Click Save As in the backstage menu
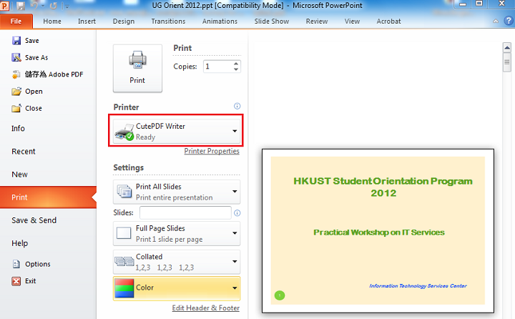This screenshot has height=319, width=515. coord(36,57)
